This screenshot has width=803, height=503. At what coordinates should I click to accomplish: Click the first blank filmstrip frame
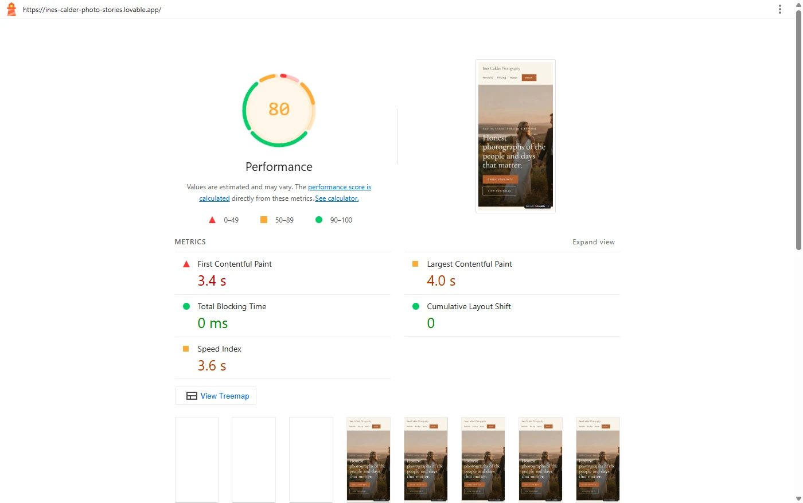[197, 459]
